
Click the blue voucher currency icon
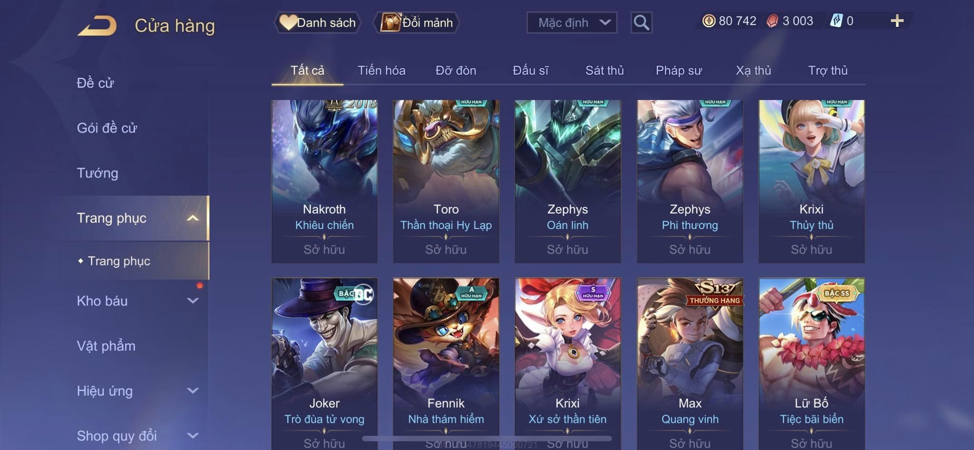point(836,21)
